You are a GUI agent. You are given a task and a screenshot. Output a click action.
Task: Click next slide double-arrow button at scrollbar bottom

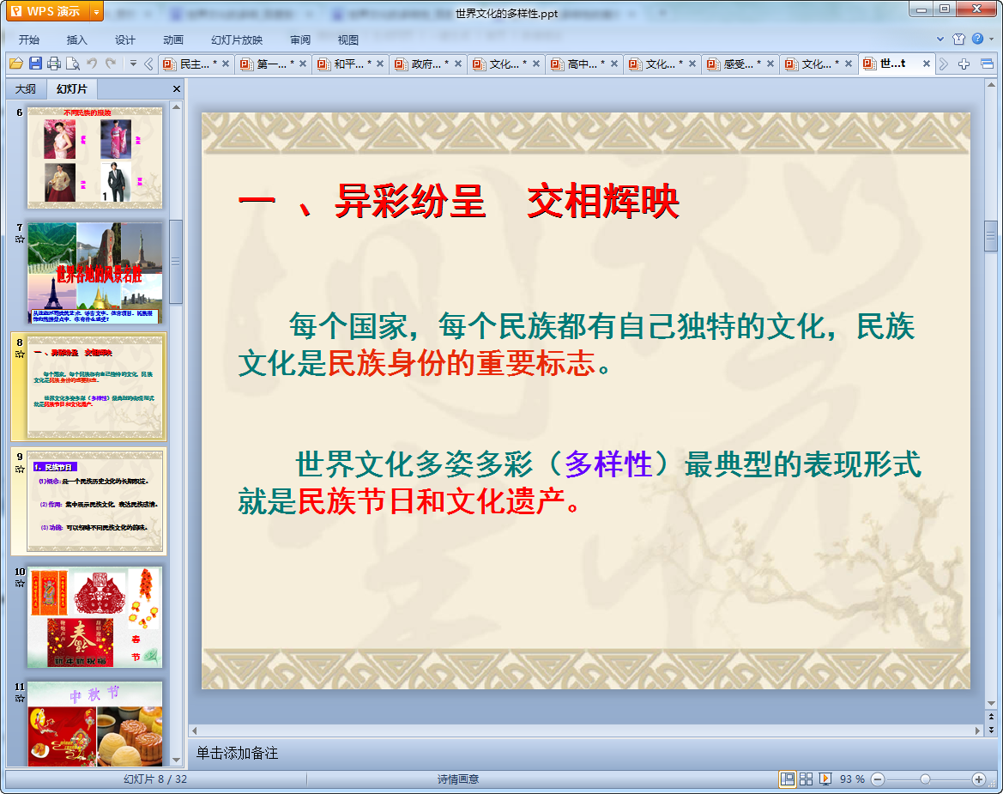tap(991, 730)
